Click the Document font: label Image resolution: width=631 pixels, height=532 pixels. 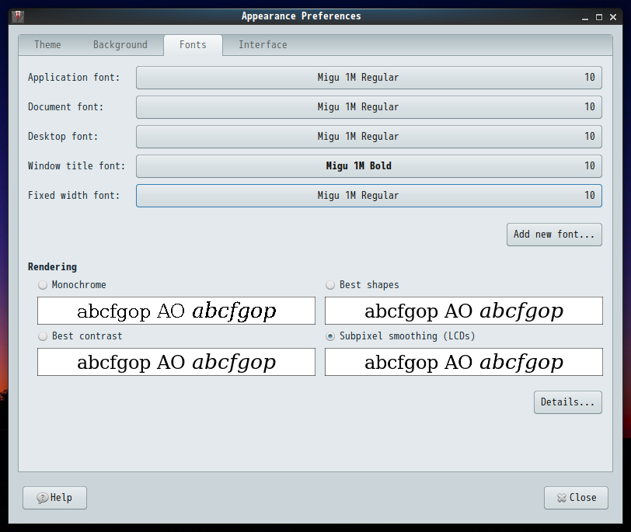[65, 107]
